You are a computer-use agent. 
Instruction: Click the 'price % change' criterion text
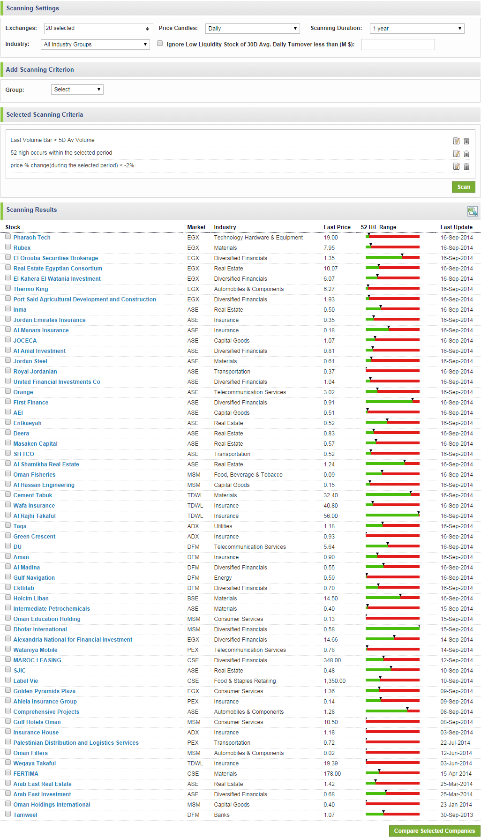click(72, 165)
